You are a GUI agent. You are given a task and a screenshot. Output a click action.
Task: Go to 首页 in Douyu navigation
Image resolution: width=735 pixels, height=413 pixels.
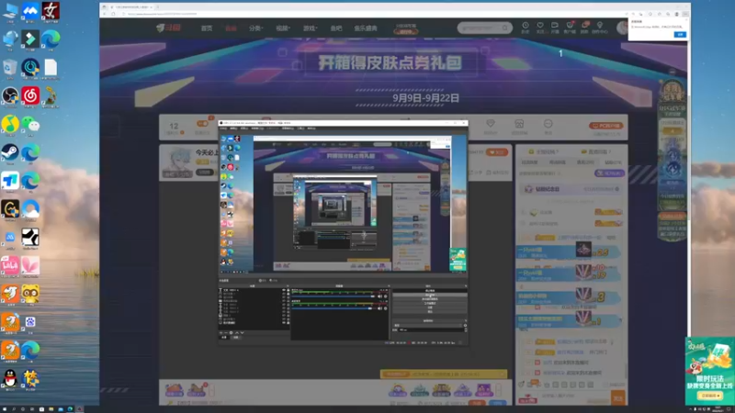[x=206, y=28]
